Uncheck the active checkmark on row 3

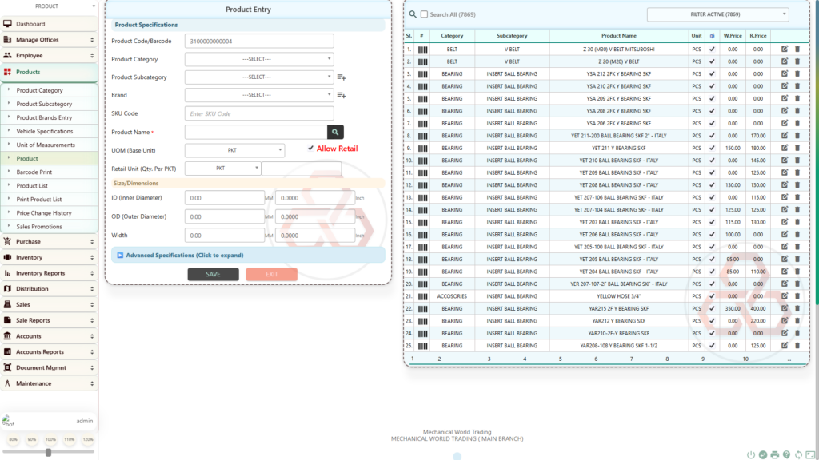pyautogui.click(x=712, y=73)
